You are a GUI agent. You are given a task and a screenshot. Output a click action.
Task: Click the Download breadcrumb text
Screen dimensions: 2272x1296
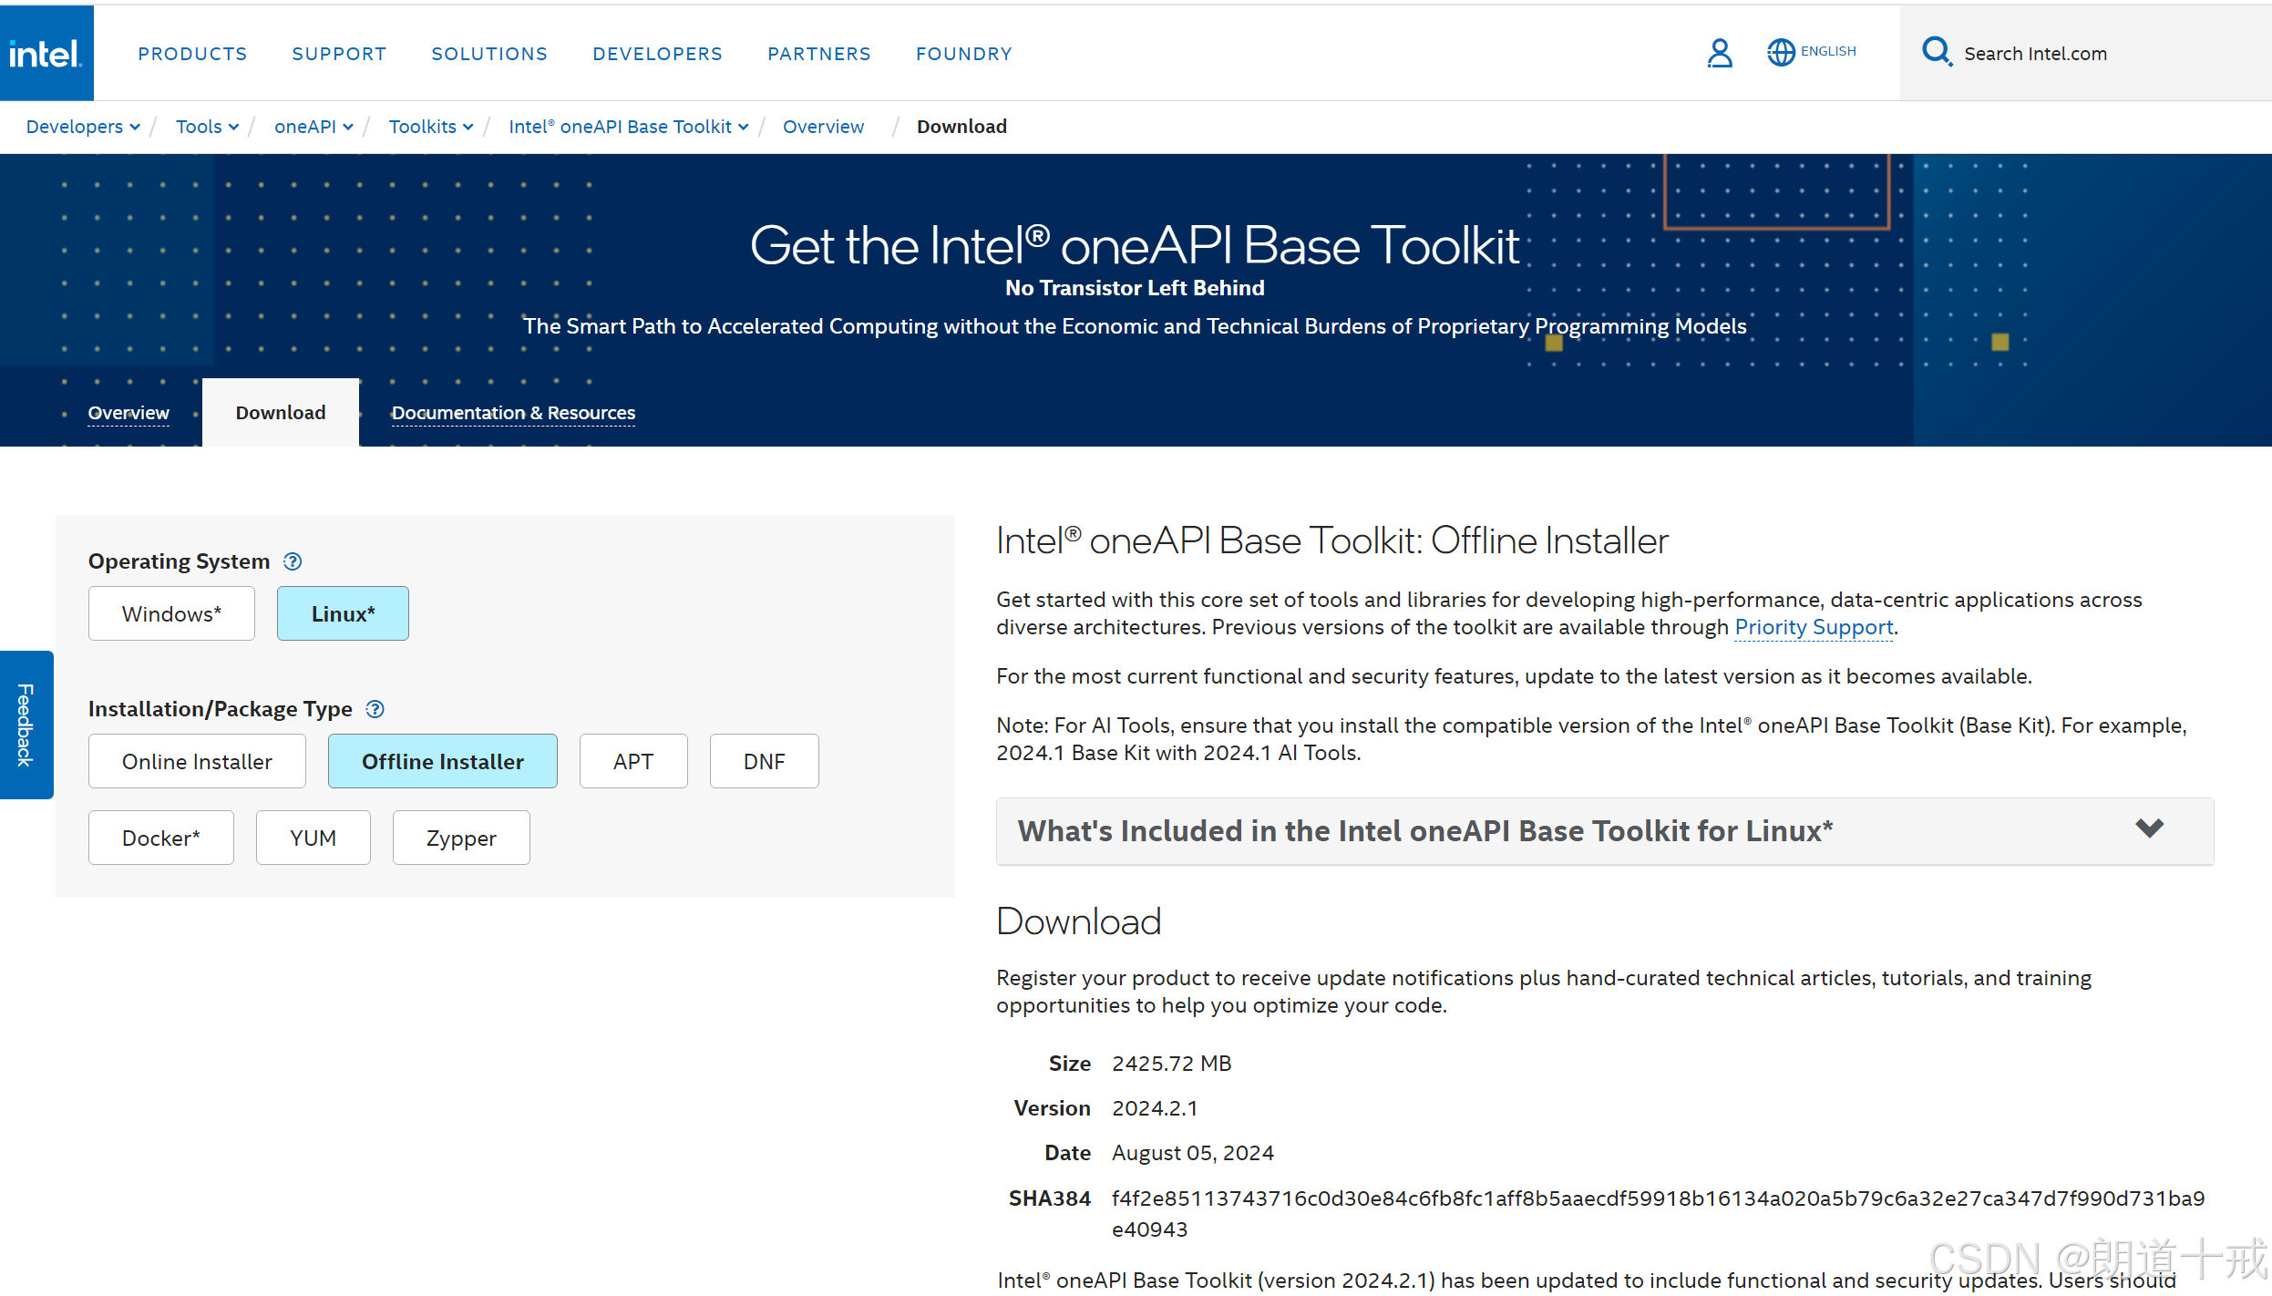click(x=961, y=127)
